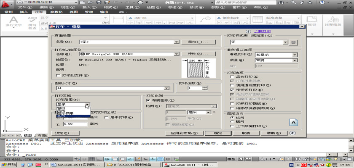Uncheck 布满图纸 checkbox
Screen dimensions: 354x168
point(148,100)
